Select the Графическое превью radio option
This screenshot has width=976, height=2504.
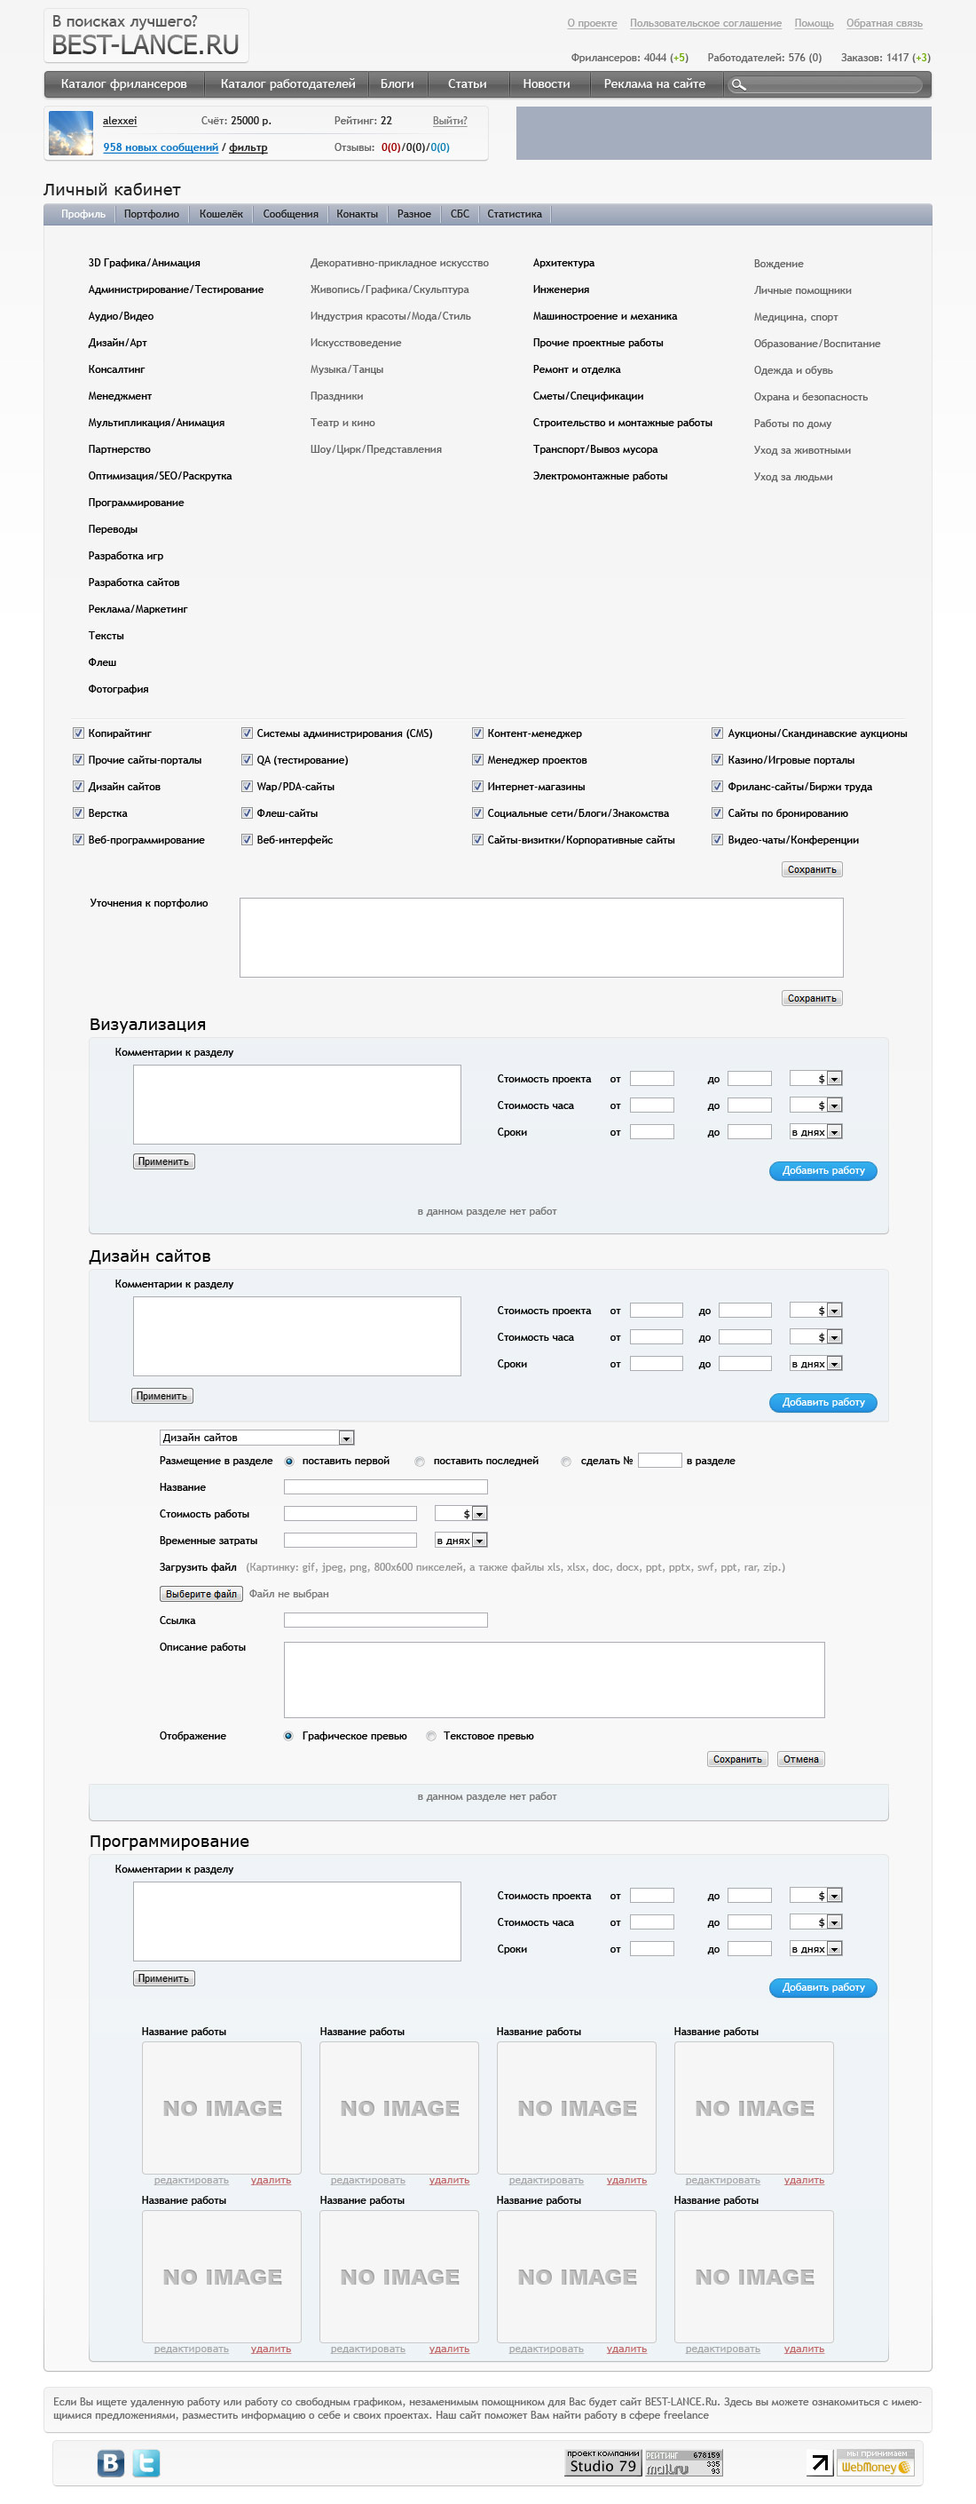[288, 1736]
